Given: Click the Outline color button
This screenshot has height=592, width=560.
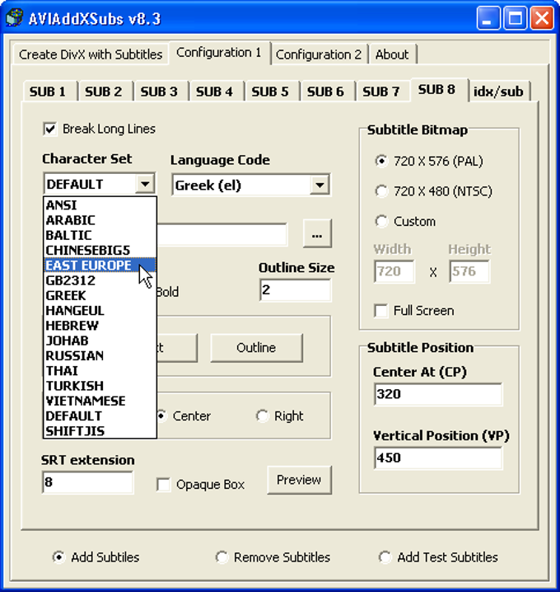Looking at the screenshot, I should 256,348.
